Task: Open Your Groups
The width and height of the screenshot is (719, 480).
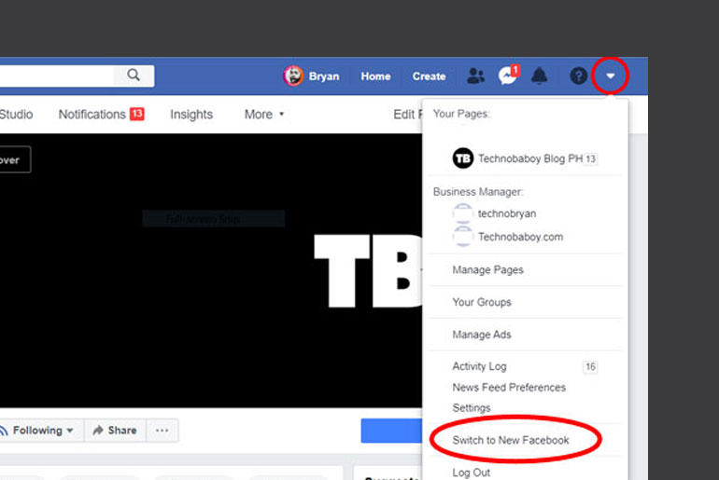Action: tap(482, 302)
